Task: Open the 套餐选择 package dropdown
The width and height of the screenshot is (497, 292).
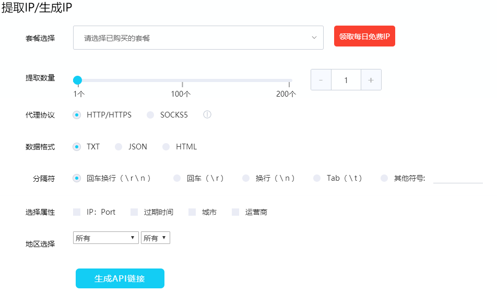Action: [198, 38]
